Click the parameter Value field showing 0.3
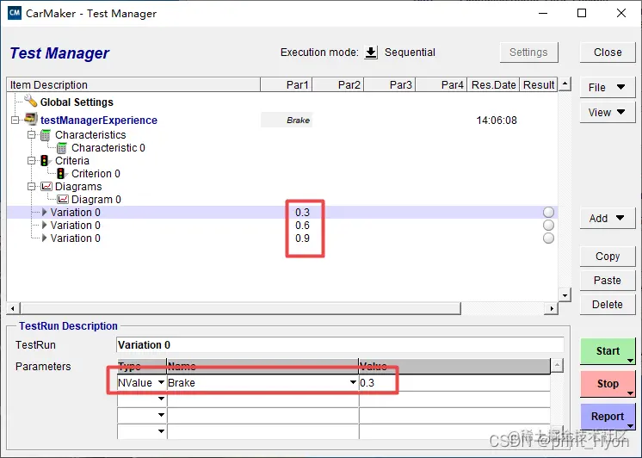The height and width of the screenshot is (458, 642). (x=454, y=382)
